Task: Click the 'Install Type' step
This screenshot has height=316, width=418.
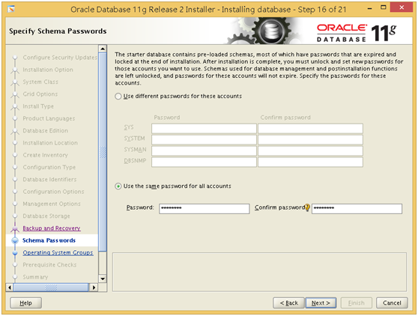Action: pos(38,106)
